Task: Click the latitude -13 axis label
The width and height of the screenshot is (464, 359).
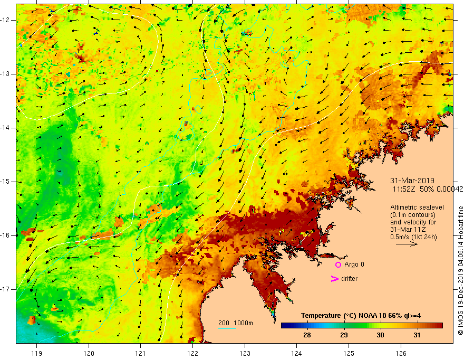Action: click(x=5, y=74)
